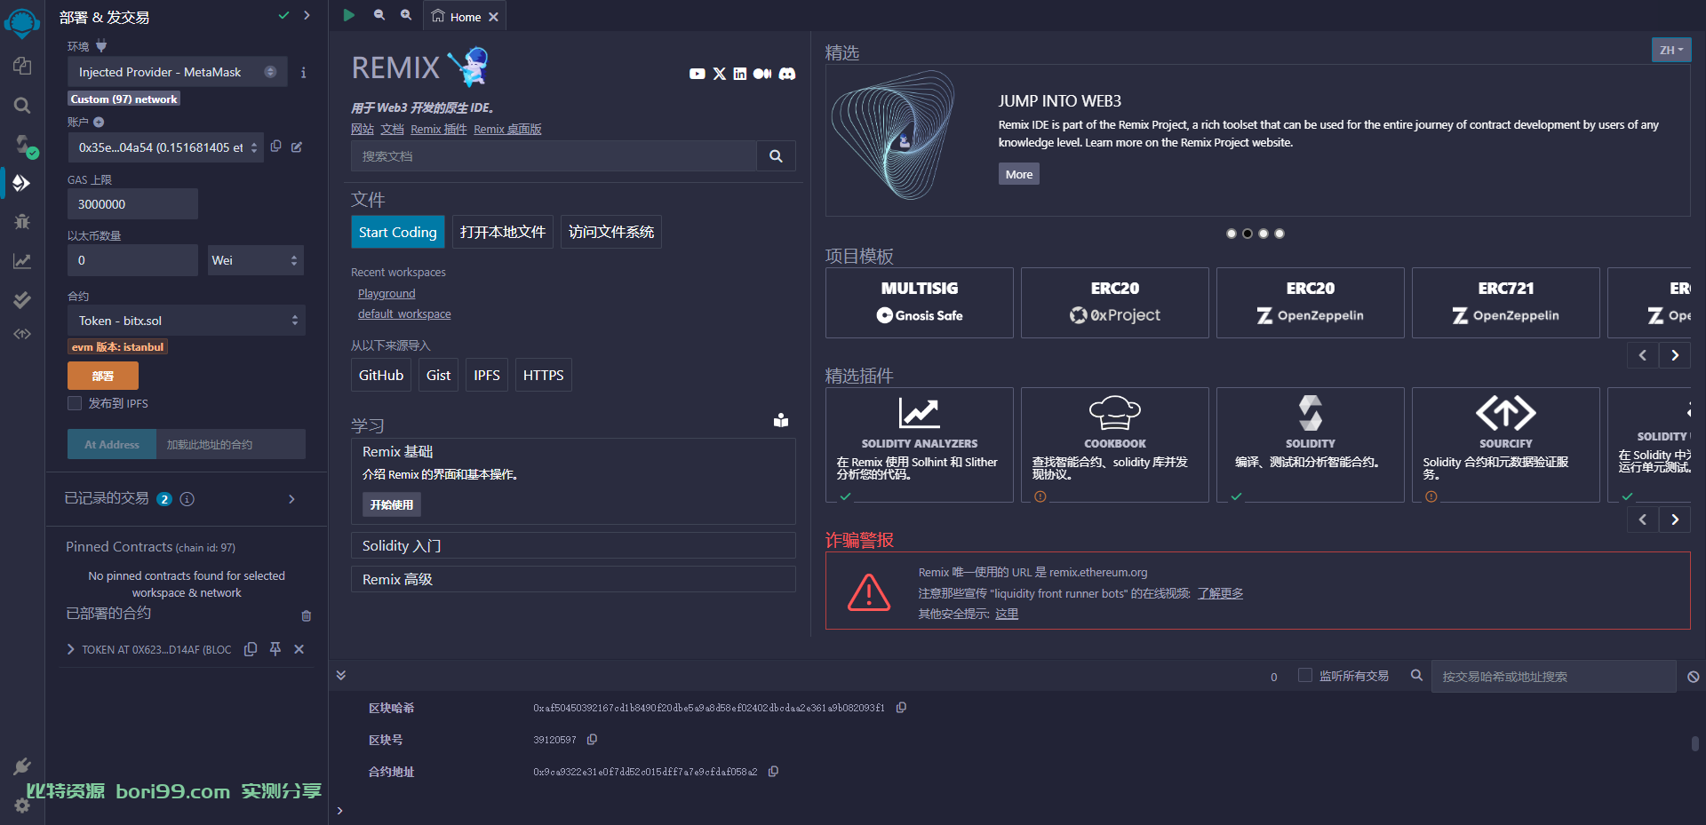This screenshot has width=1706, height=825.
Task: Close the Home tab
Action: click(493, 17)
